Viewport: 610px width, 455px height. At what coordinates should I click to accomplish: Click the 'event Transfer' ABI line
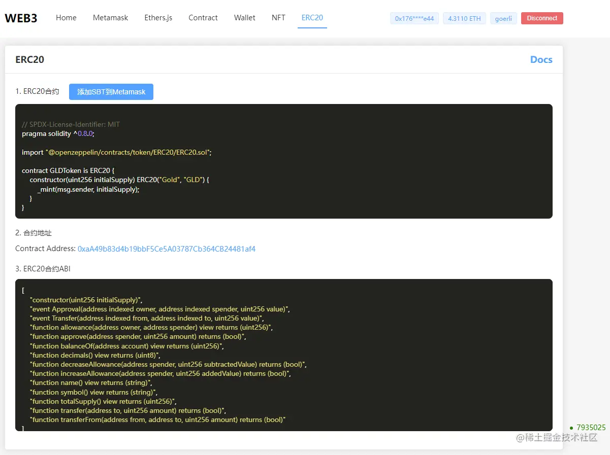click(x=147, y=318)
